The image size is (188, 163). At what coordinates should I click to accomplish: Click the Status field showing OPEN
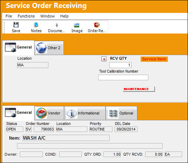click(15, 129)
